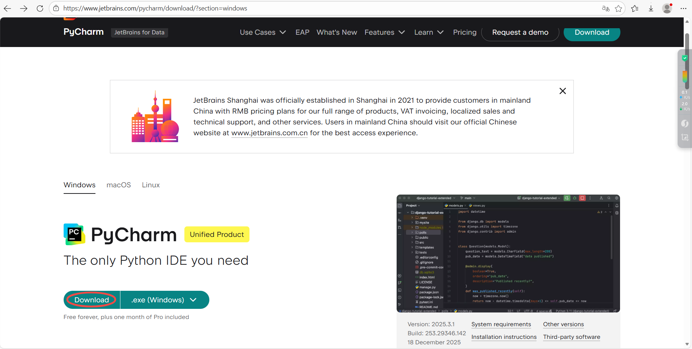Expand the Features dropdown menu
The width and height of the screenshot is (692, 349).
coord(384,32)
